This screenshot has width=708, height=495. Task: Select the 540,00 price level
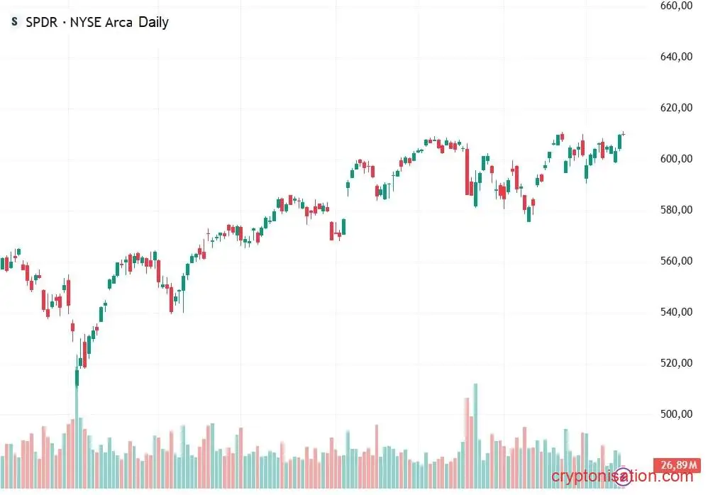[x=676, y=311]
